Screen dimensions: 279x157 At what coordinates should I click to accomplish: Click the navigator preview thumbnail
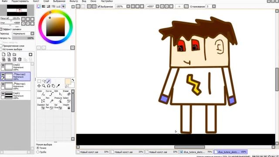[17, 10]
